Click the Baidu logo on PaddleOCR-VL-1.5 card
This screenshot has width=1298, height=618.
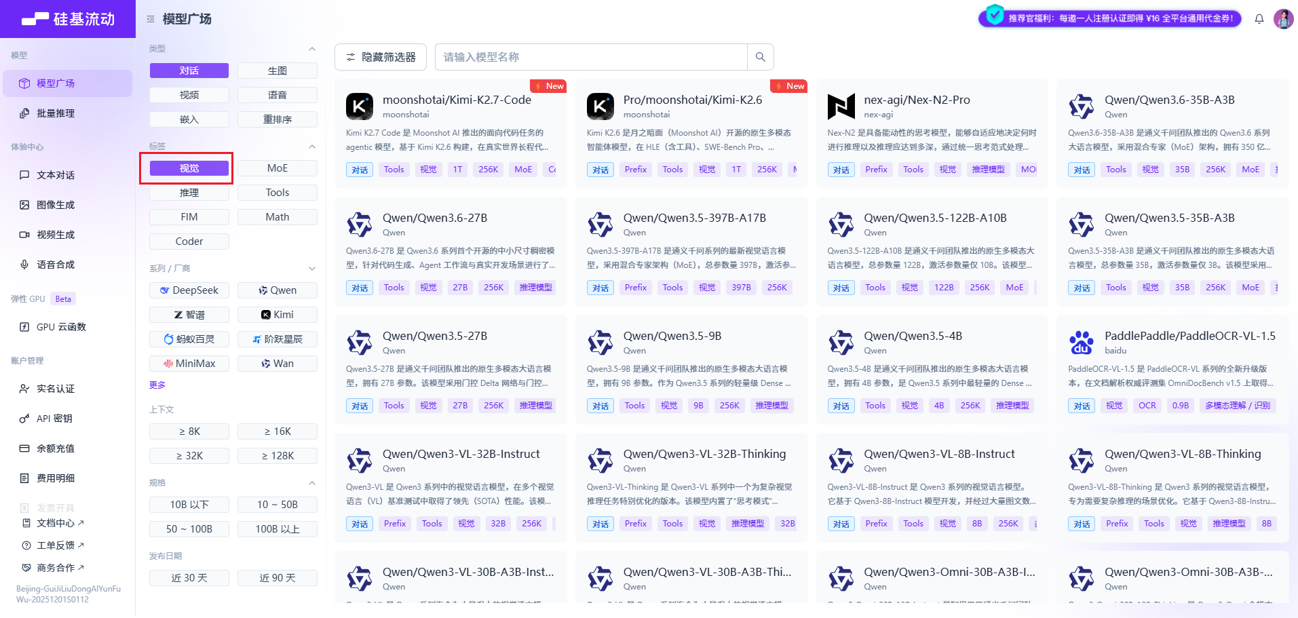point(1082,343)
